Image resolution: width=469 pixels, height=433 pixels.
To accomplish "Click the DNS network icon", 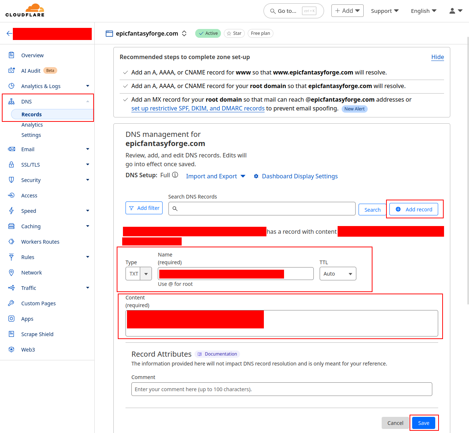I will (x=11, y=101).
